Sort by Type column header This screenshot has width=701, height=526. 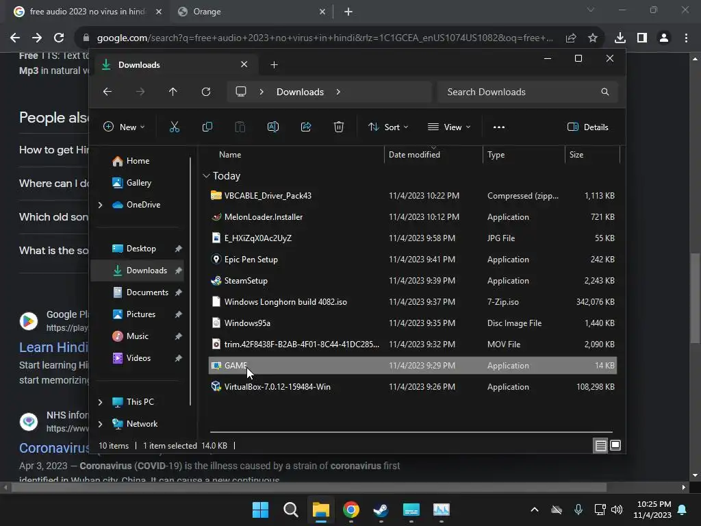[x=524, y=155]
